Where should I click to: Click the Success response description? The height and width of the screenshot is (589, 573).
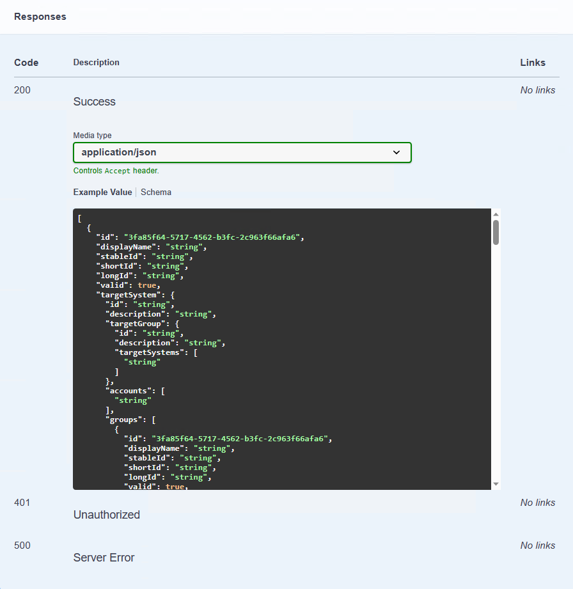click(95, 102)
